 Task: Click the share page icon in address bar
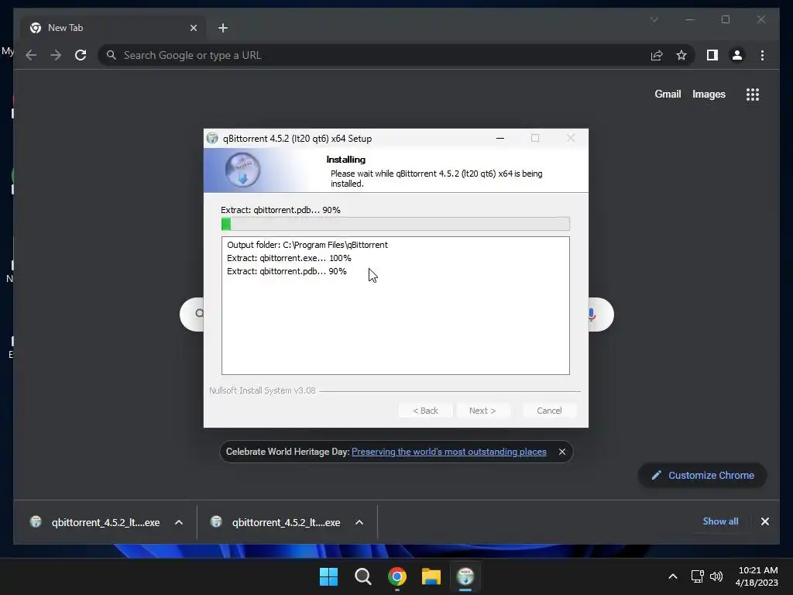657,55
